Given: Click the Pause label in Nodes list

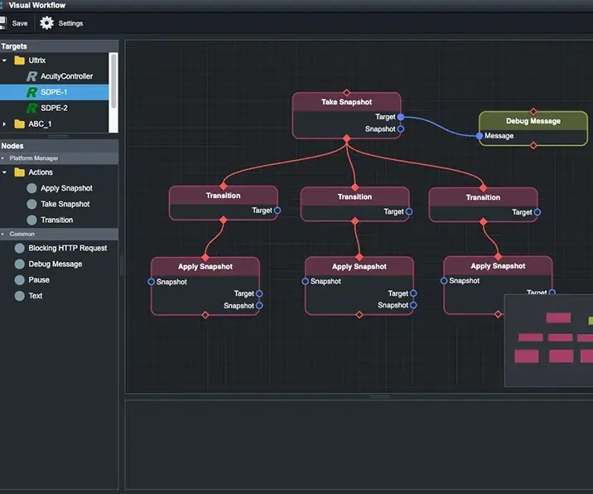Looking at the screenshot, I should [39, 280].
